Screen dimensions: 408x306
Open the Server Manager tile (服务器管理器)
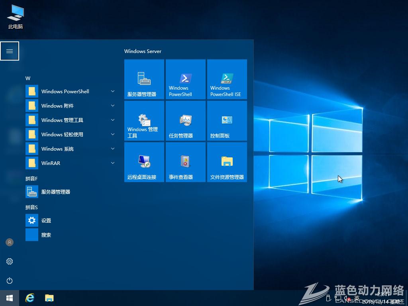tap(144, 79)
